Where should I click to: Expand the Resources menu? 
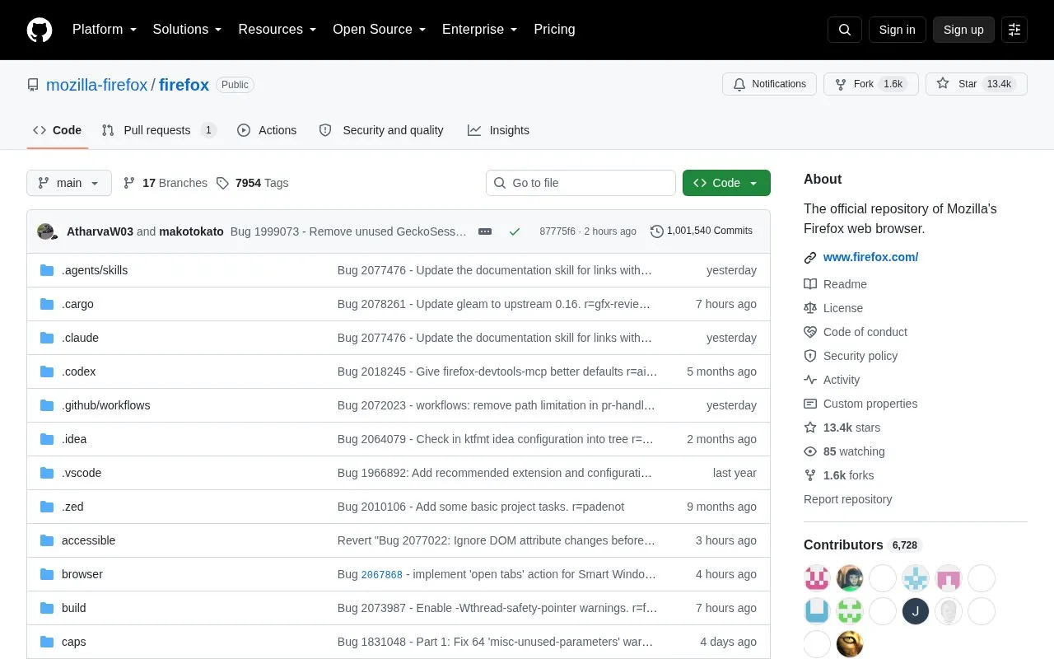point(277,30)
